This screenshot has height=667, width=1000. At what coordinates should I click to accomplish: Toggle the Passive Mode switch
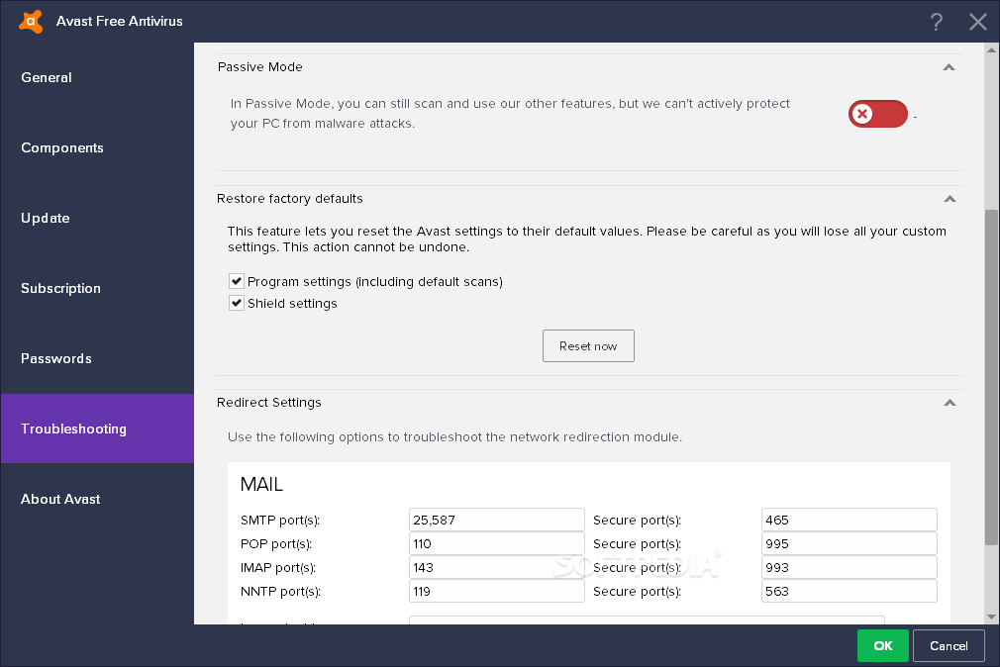877,114
